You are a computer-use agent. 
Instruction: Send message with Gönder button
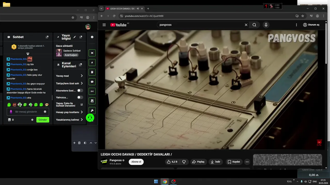(x=43, y=120)
